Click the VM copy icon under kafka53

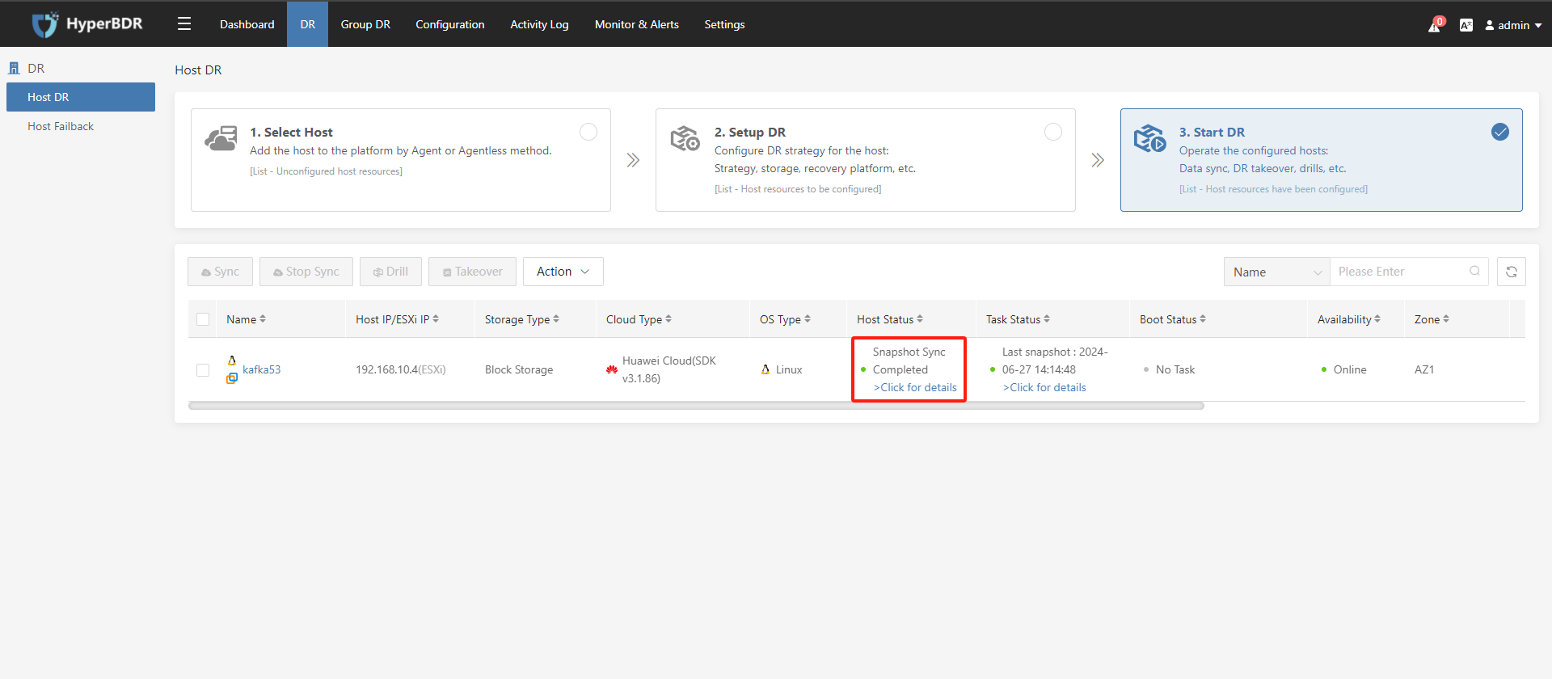coord(232,378)
